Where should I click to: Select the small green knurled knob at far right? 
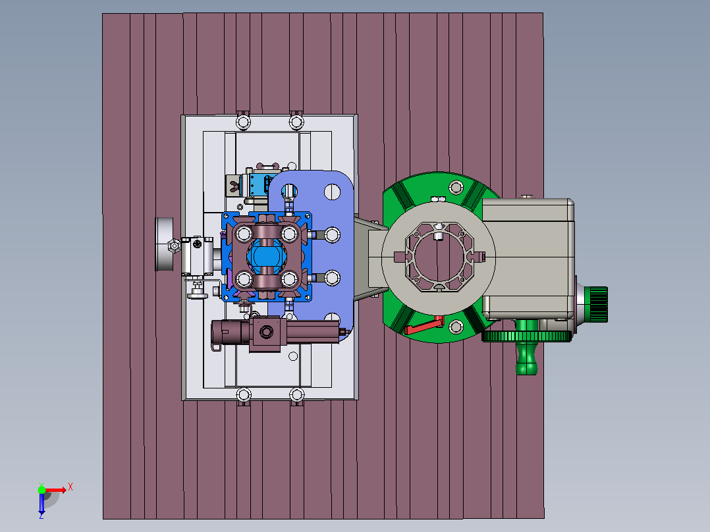596,304
